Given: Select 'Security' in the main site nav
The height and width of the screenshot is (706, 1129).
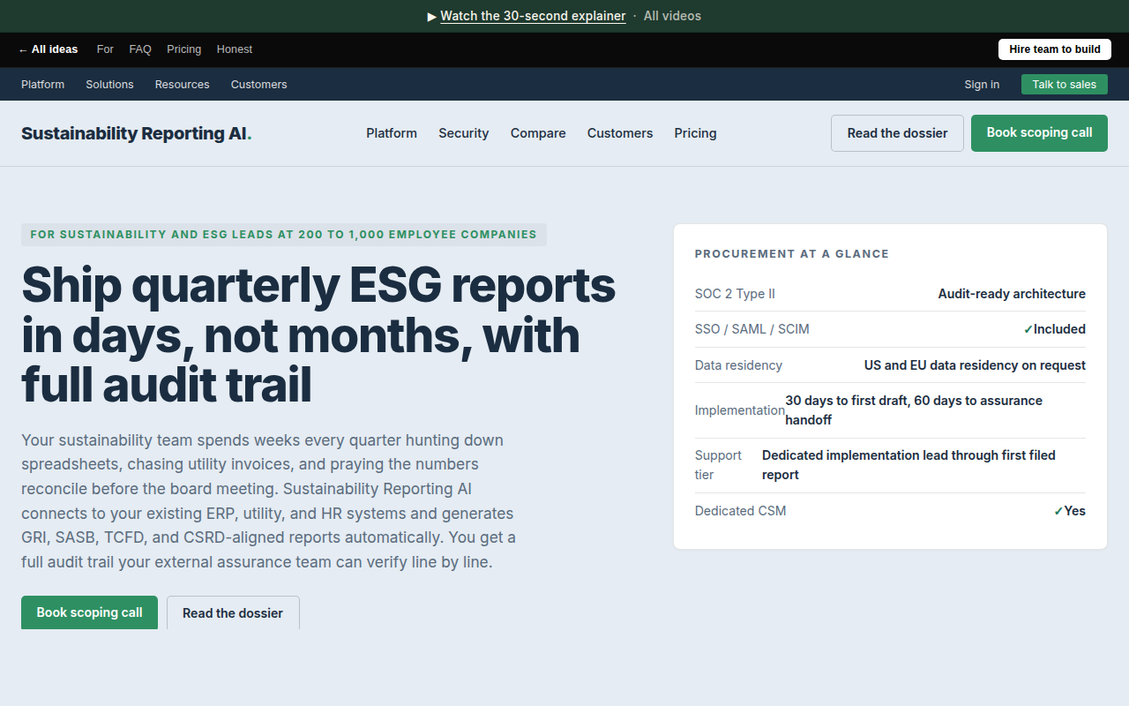Looking at the screenshot, I should [x=464, y=133].
